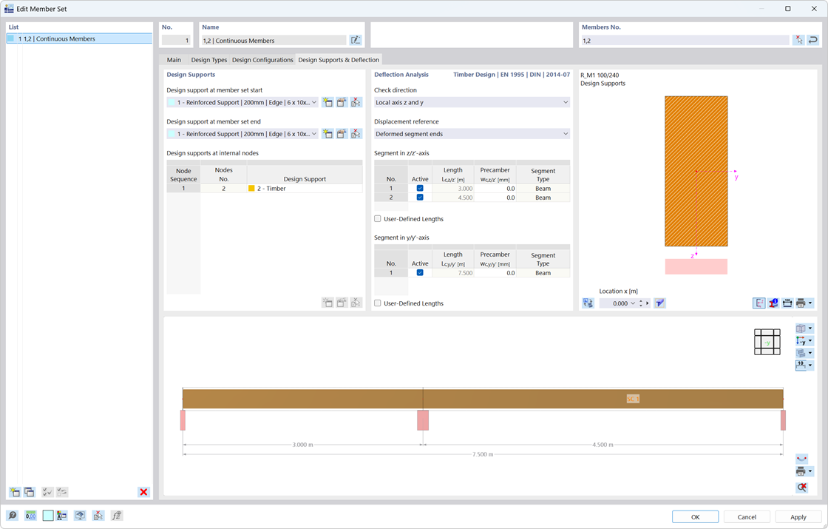Create a new member set in the list
Image resolution: width=828 pixels, height=529 pixels.
tap(13, 491)
